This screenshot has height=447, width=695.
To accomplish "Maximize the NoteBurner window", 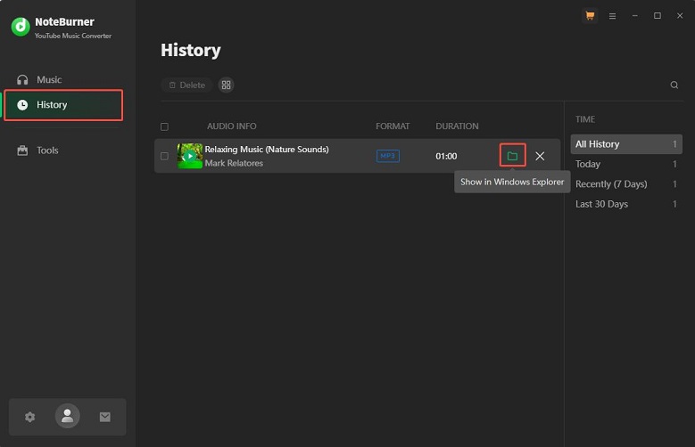I will click(x=658, y=16).
